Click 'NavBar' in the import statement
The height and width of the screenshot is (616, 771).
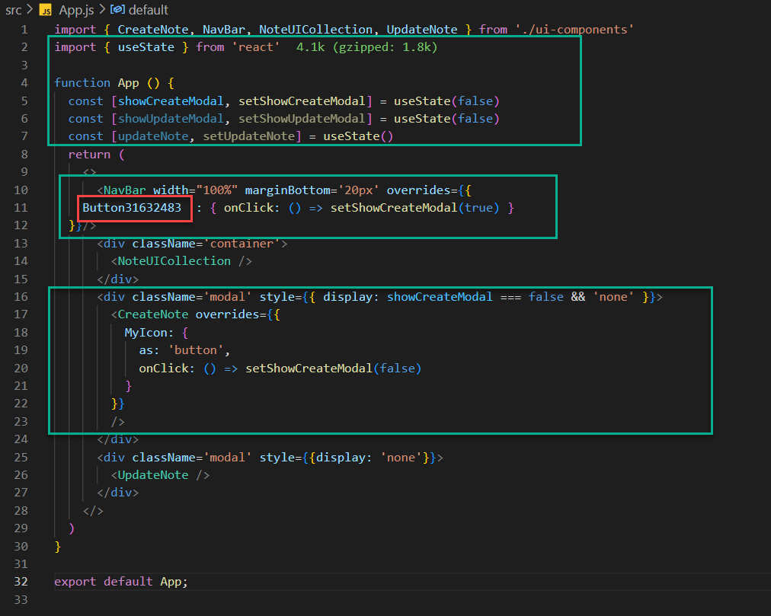(224, 30)
